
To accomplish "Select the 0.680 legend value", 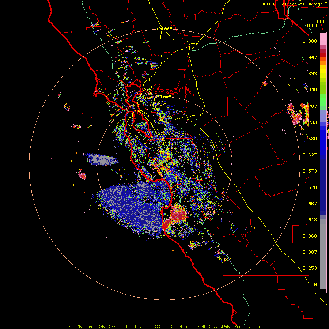I will tap(310, 139).
